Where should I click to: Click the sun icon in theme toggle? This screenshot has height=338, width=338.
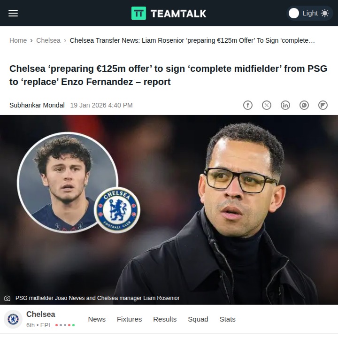(325, 13)
